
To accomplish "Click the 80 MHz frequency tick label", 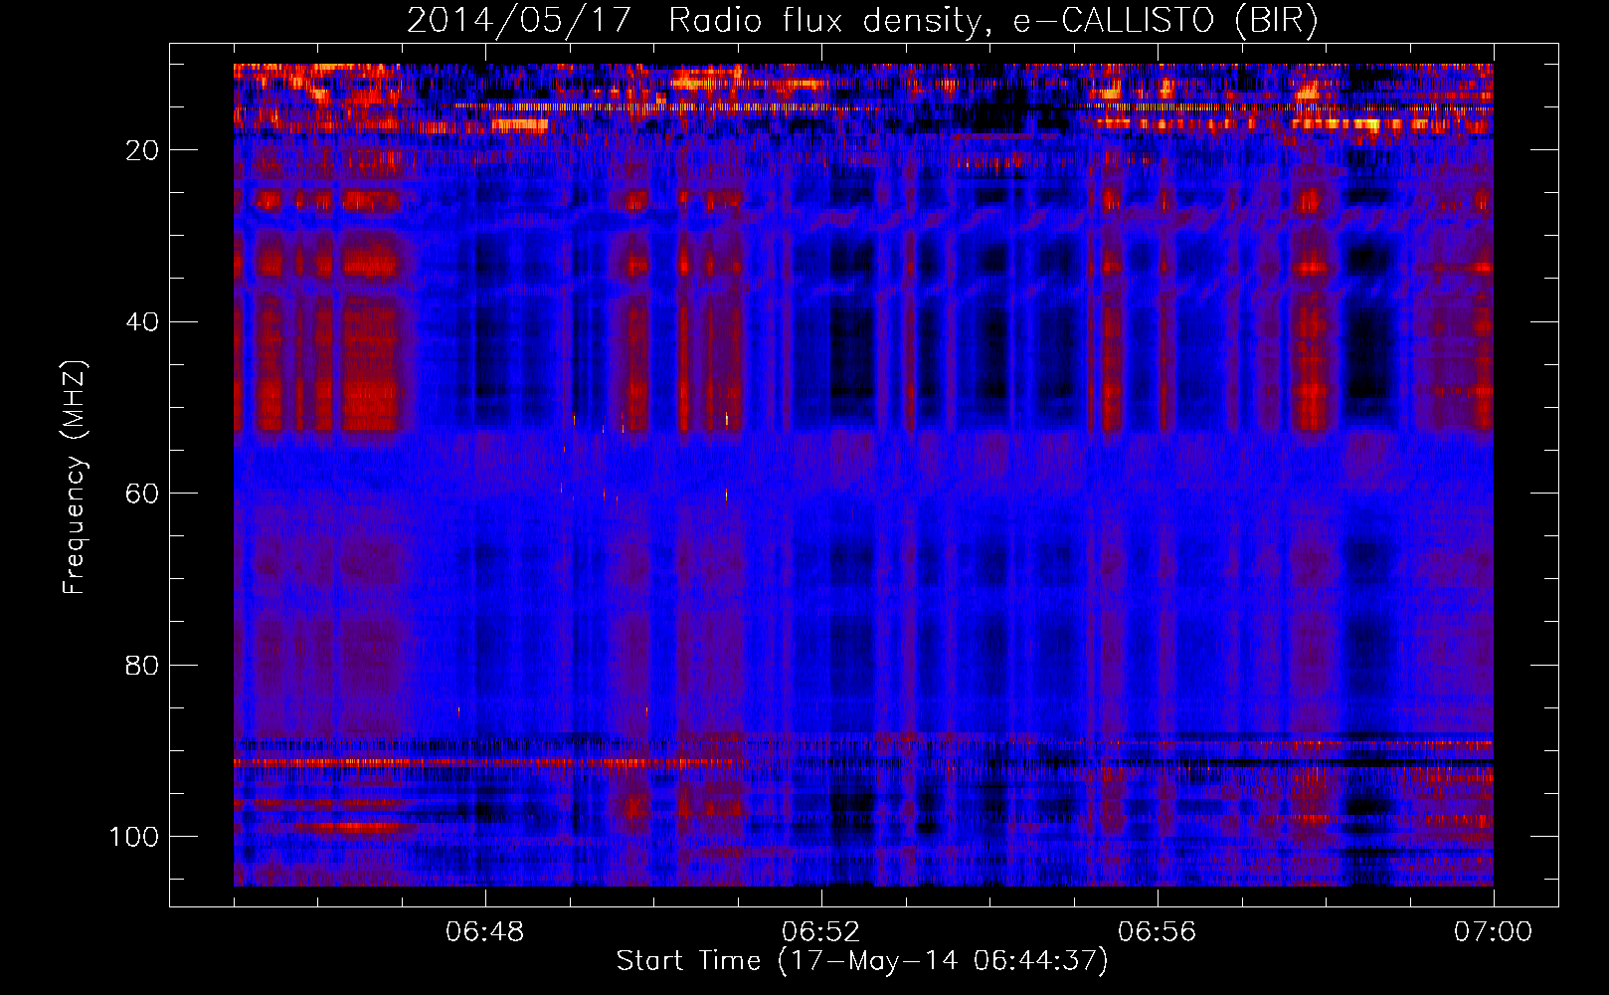I will click(x=142, y=666).
